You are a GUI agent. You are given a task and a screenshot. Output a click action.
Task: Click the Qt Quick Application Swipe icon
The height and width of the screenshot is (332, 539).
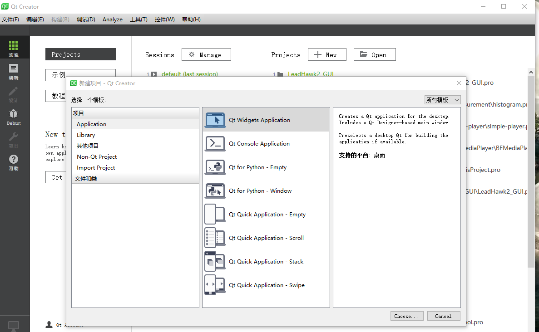(215, 285)
